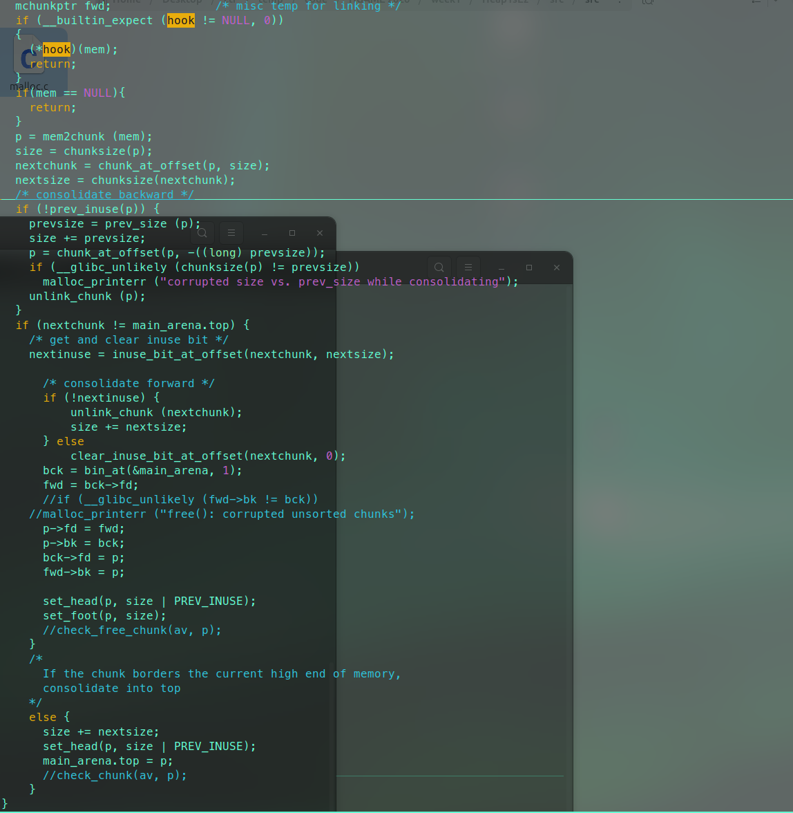The width and height of the screenshot is (793, 813).
Task: Click the 'if(mem == NULL){' line
Action: coord(70,93)
